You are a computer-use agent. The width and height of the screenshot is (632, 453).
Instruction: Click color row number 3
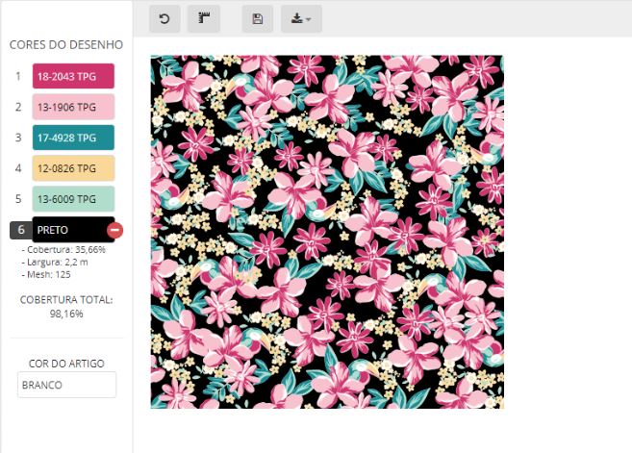[18, 138]
